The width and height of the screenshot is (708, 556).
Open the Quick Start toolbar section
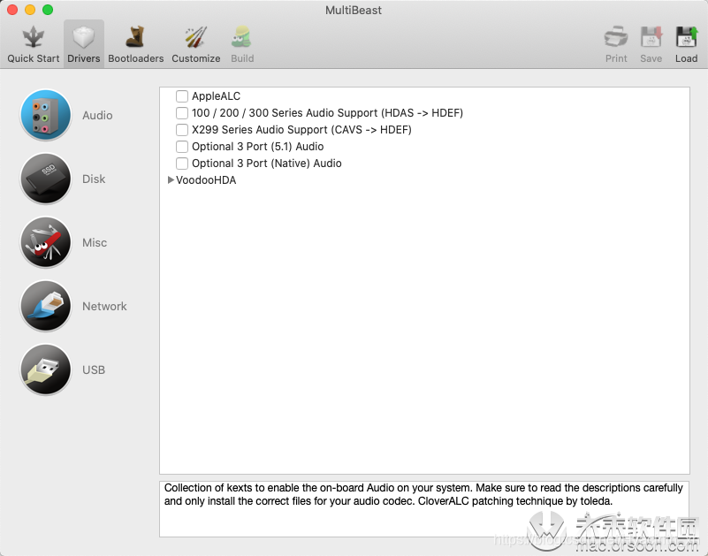coord(33,44)
